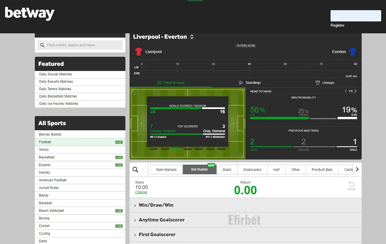
Task: Click the search magnifier icon in sidebar
Action: pyautogui.click(x=42, y=45)
